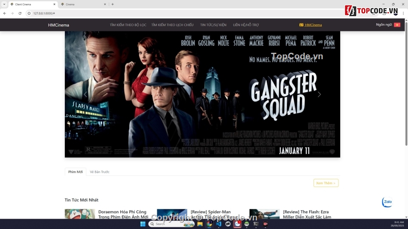Open the Zalo chat widget
This screenshot has width=408, height=229.
[387, 202]
